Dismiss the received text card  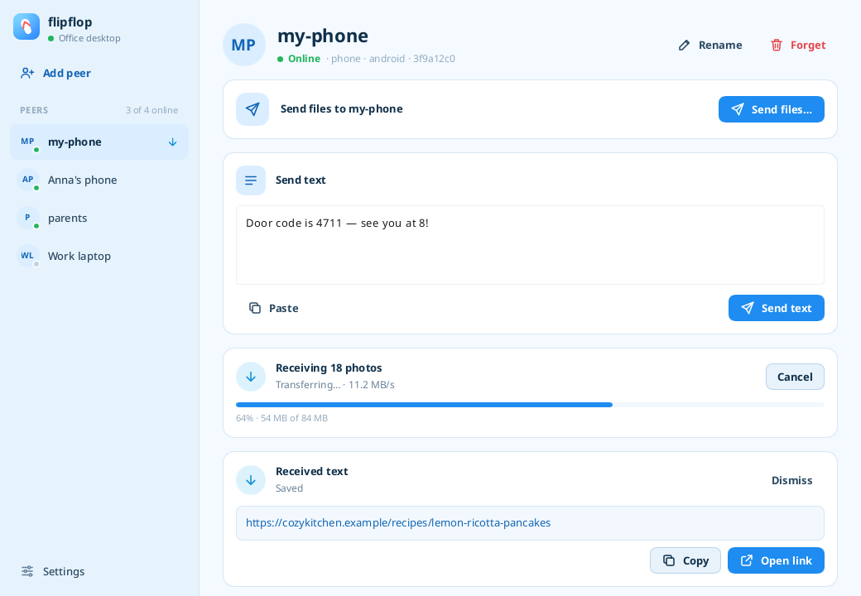(791, 480)
